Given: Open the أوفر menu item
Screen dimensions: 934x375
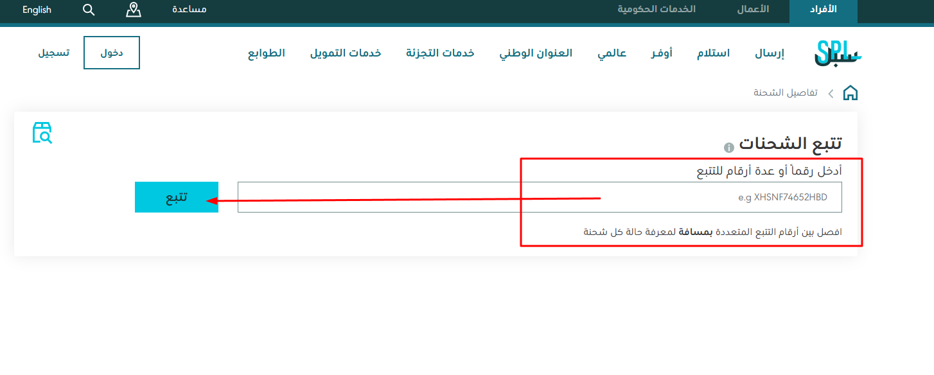Looking at the screenshot, I should click(662, 53).
